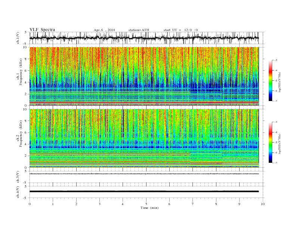Click the "-7" label on ch.1 colorbar
296x229 pixels.
(x=275, y=101)
